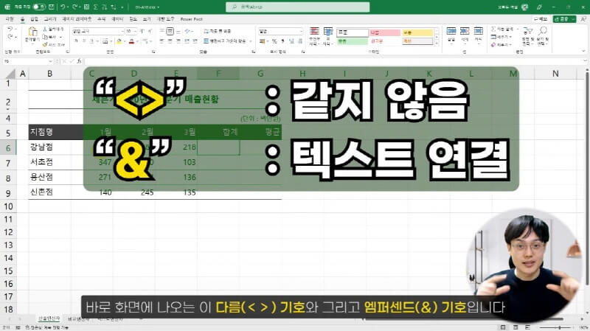Switch to Page Break Preview in the status bar

point(527,327)
